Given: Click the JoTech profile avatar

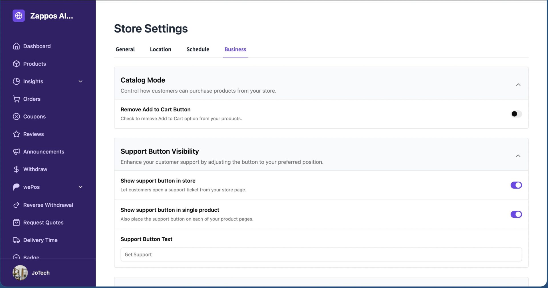Looking at the screenshot, I should 20,273.
